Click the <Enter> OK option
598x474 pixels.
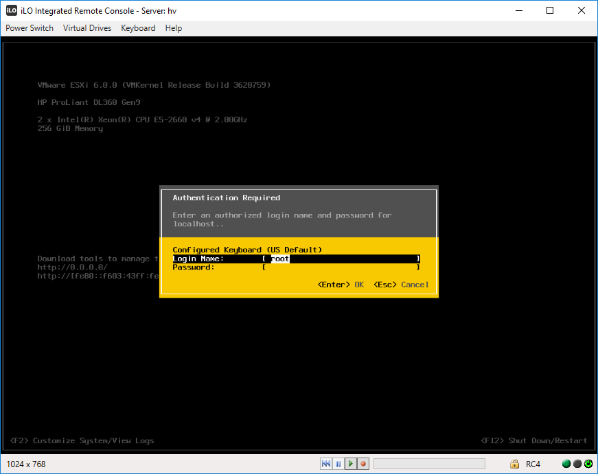(x=341, y=285)
